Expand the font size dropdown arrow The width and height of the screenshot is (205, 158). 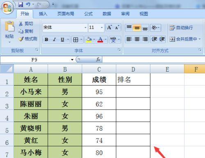pos(102,27)
